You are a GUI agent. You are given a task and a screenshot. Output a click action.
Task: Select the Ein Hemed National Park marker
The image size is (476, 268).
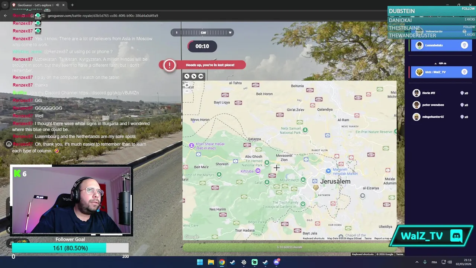tap(267, 162)
